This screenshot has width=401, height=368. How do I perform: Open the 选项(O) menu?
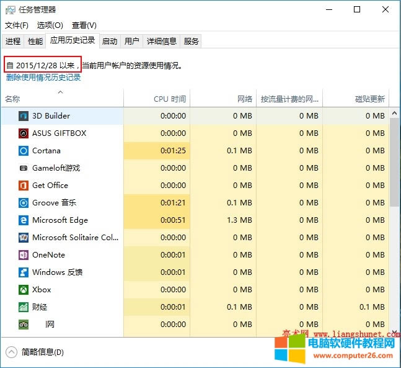50,25
